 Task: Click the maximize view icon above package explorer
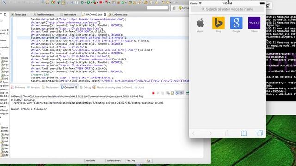pyautogui.click(x=5, y=14)
